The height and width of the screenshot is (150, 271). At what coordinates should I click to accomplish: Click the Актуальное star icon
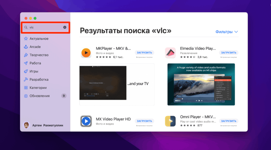click(x=26, y=39)
